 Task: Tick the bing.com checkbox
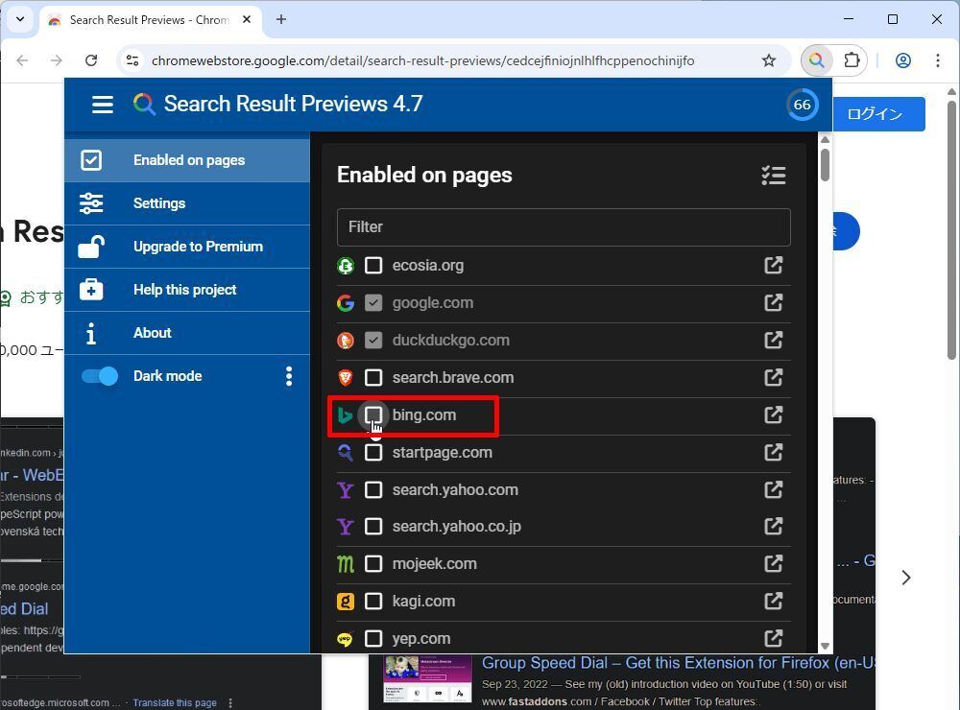point(373,415)
